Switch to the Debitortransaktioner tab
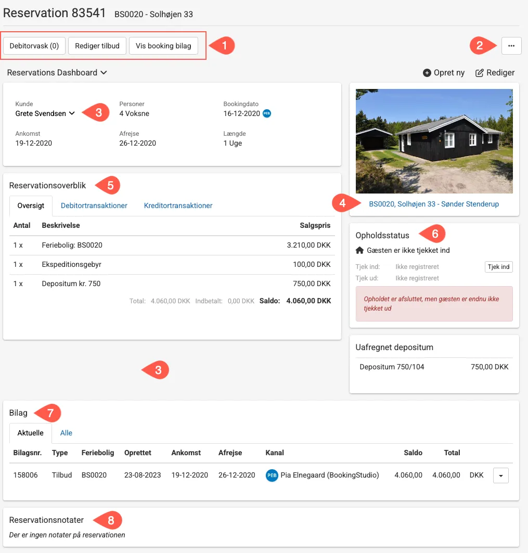This screenshot has width=528, height=553. (94, 205)
